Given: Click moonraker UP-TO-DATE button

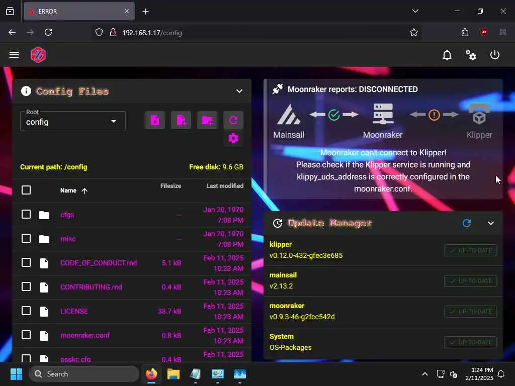Looking at the screenshot, I should click(470, 312).
